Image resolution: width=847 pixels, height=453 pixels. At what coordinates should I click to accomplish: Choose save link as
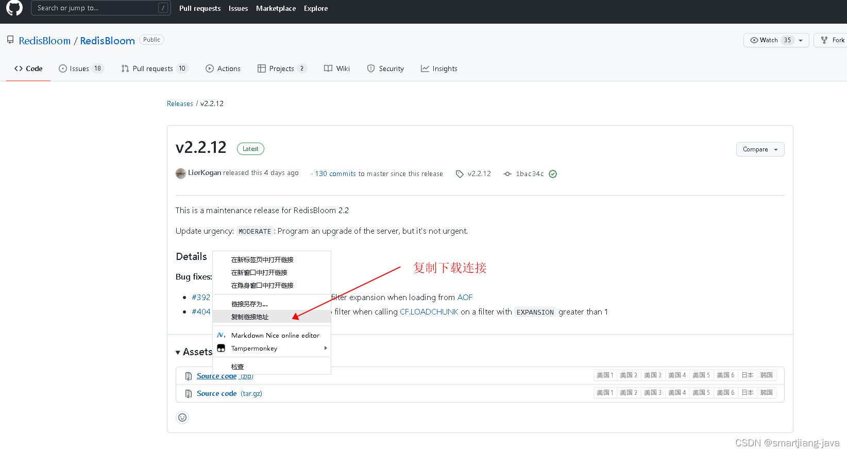272,304
